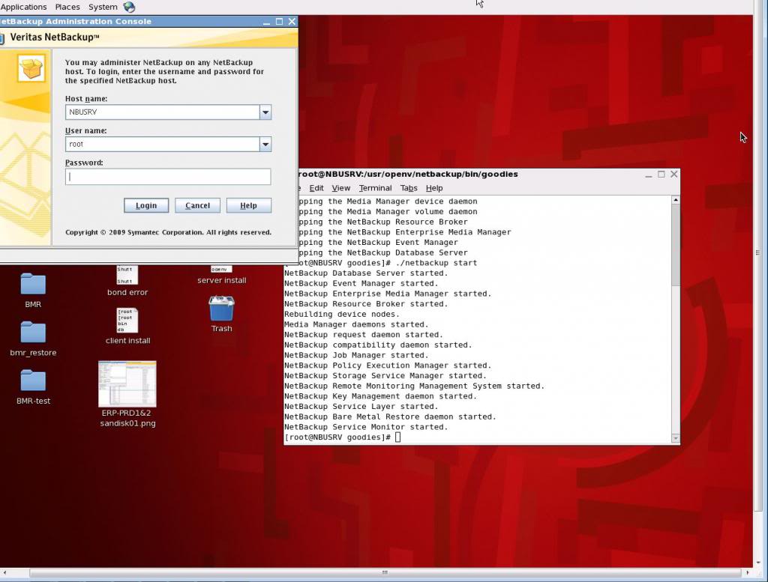Click 'NetBackup Enterprise Media Manager started.' line
This screenshot has width=768, height=582.
click(x=388, y=294)
